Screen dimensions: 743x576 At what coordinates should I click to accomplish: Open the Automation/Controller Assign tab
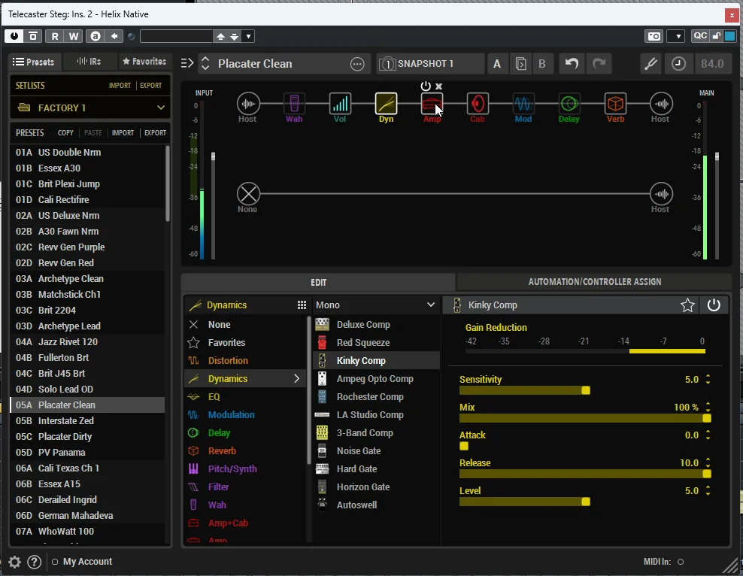tap(595, 282)
